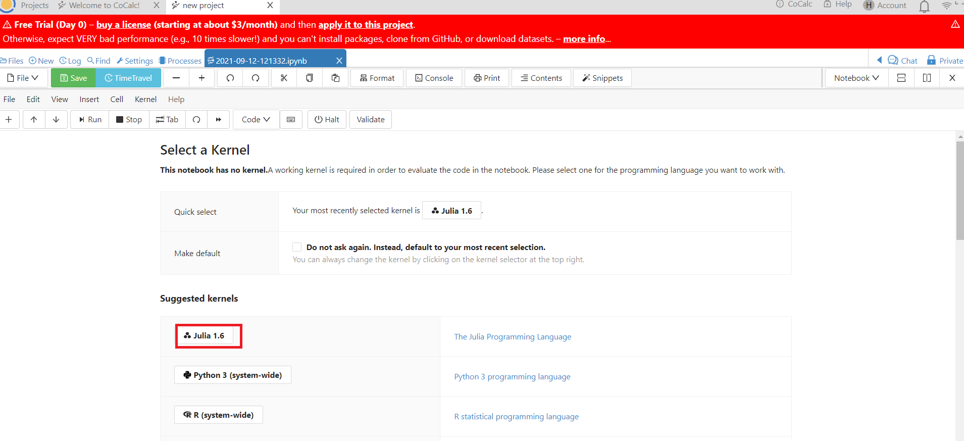Open the Snippets button
The image size is (964, 441).
[x=602, y=78]
